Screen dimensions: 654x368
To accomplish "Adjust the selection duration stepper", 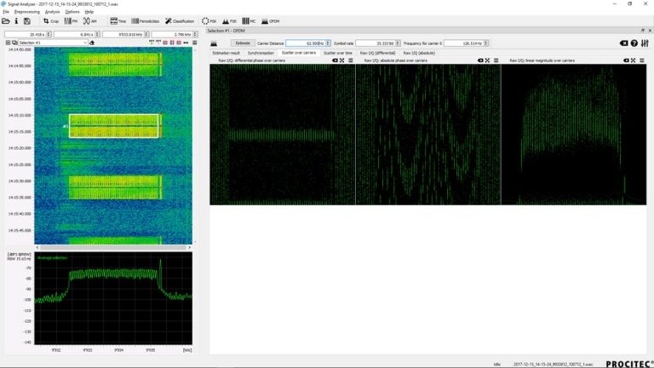I will click(x=98, y=34).
